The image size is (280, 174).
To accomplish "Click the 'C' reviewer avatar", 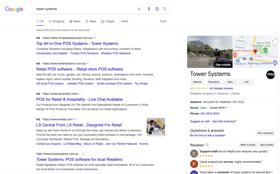I will point(194,154).
